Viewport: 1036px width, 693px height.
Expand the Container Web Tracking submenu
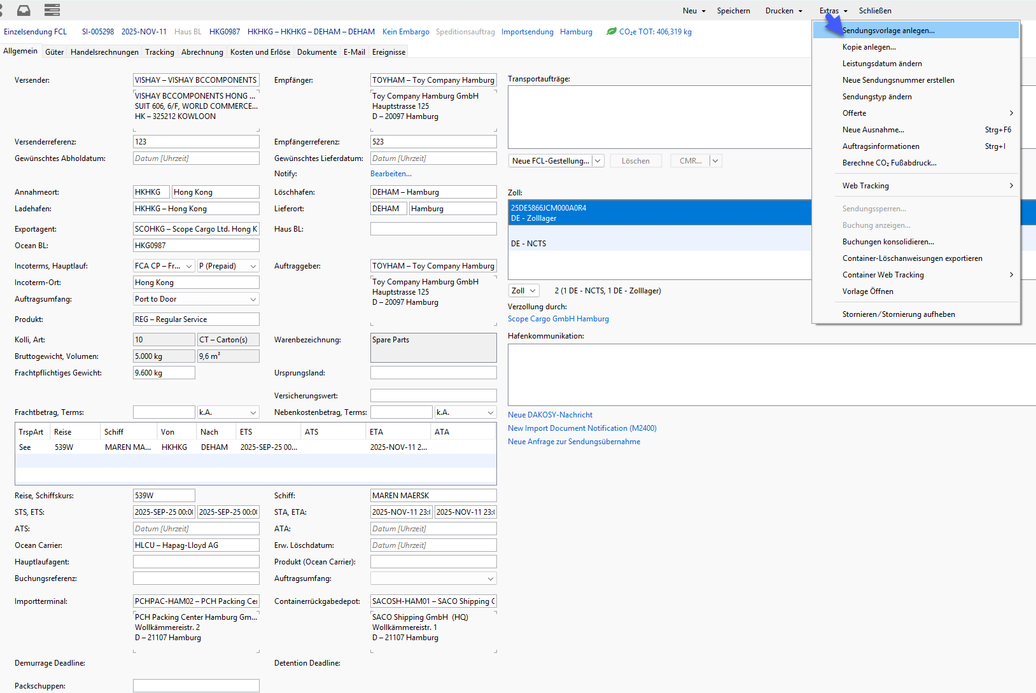tap(1011, 275)
